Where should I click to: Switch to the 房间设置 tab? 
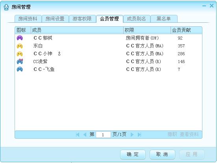(x=55, y=18)
